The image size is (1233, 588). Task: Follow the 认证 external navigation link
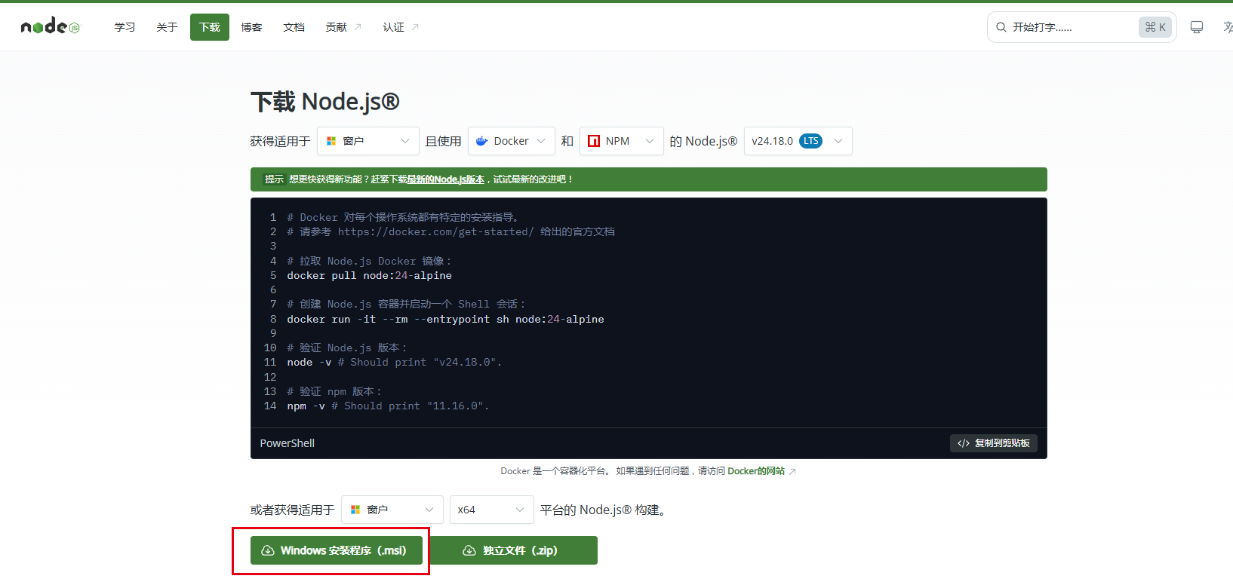(x=401, y=27)
